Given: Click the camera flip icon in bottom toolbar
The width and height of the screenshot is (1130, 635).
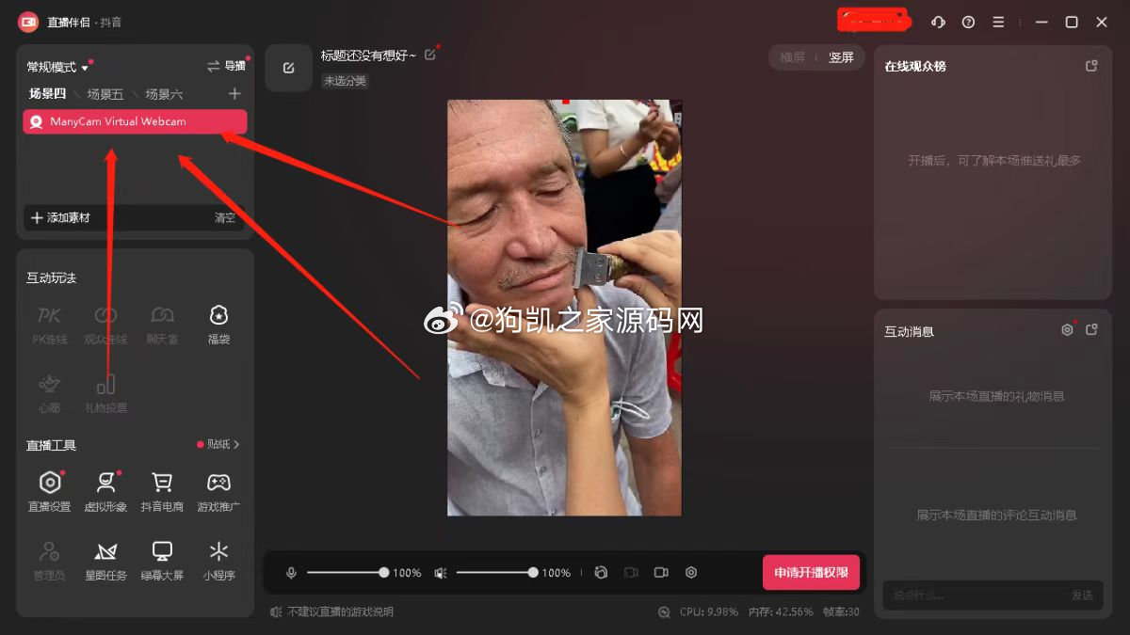Looking at the screenshot, I should (x=601, y=572).
